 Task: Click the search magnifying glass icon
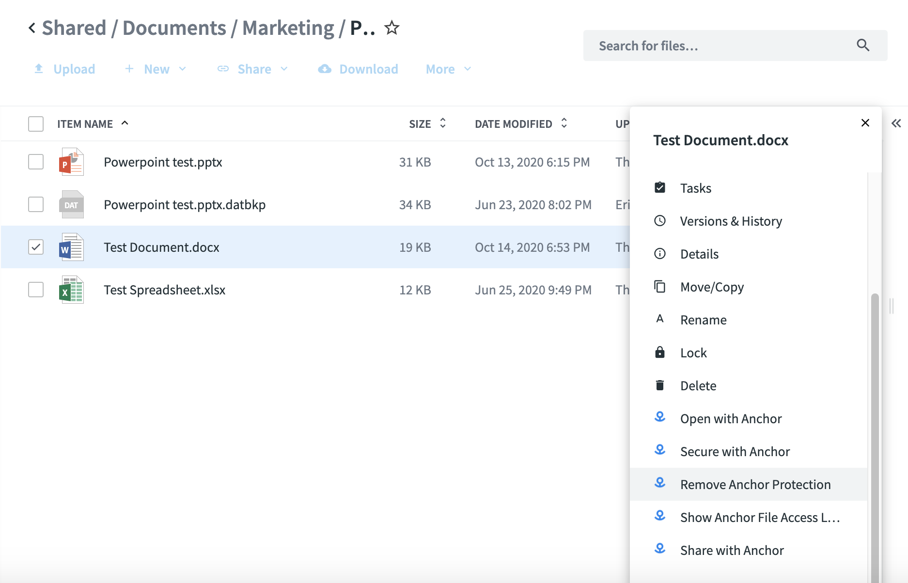862,46
